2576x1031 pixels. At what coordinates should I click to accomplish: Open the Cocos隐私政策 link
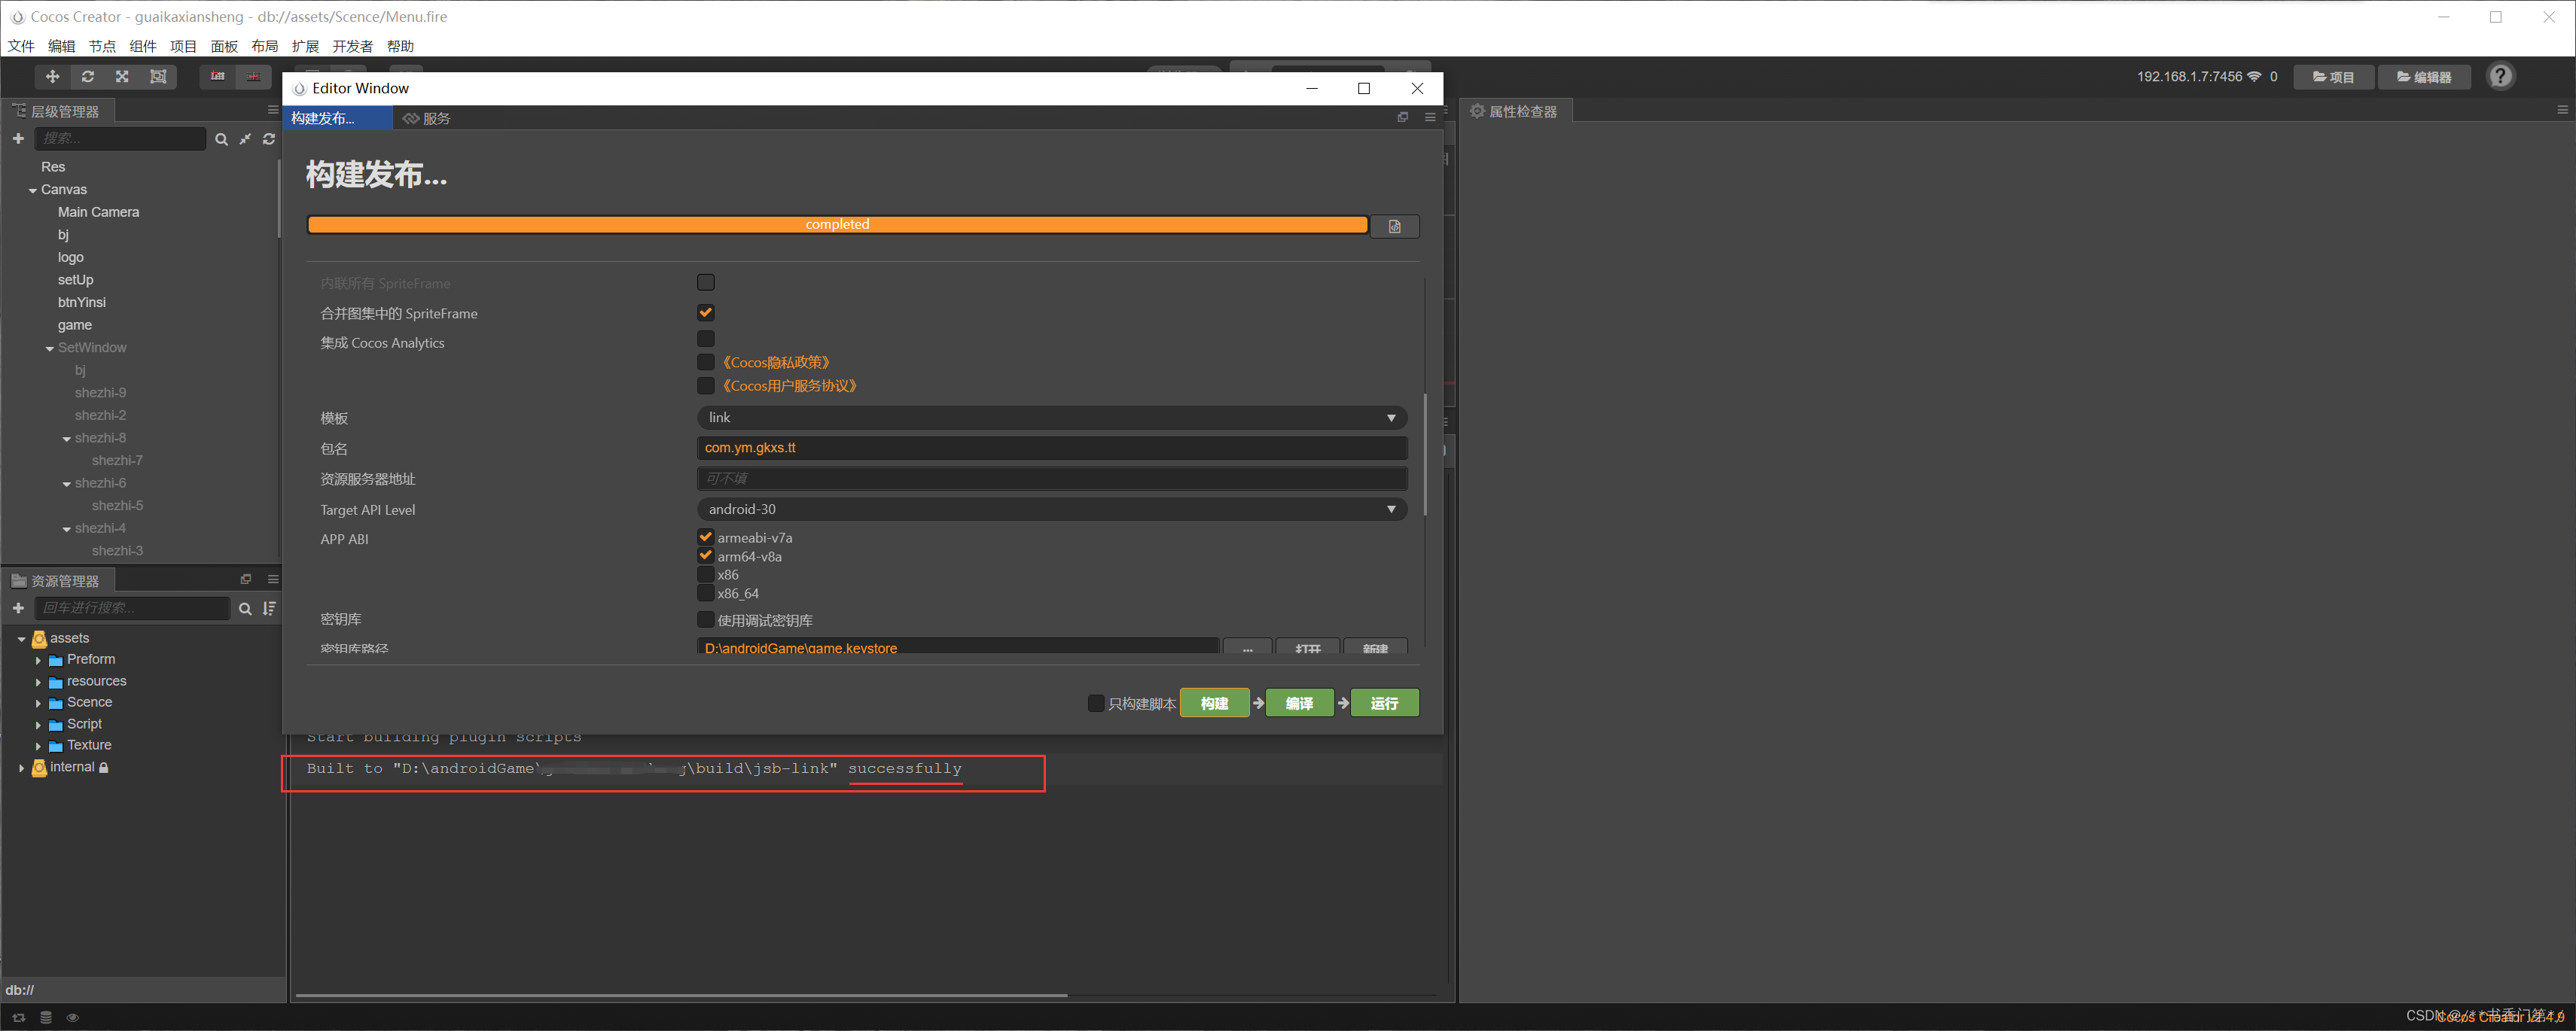coord(776,363)
